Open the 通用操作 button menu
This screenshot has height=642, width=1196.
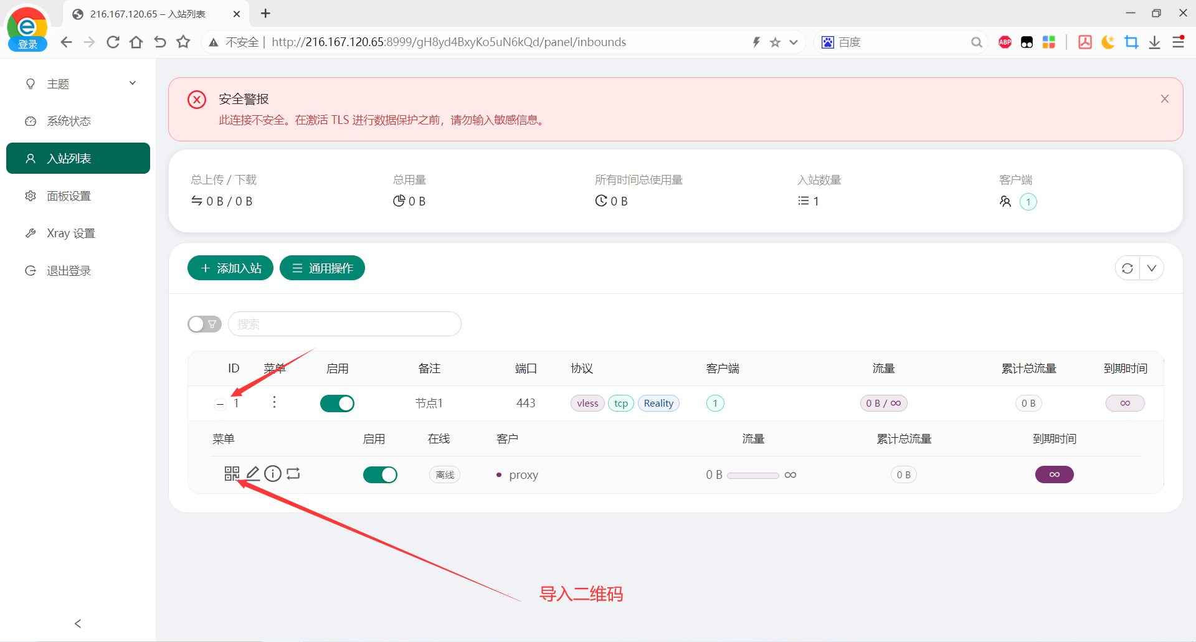pyautogui.click(x=322, y=268)
